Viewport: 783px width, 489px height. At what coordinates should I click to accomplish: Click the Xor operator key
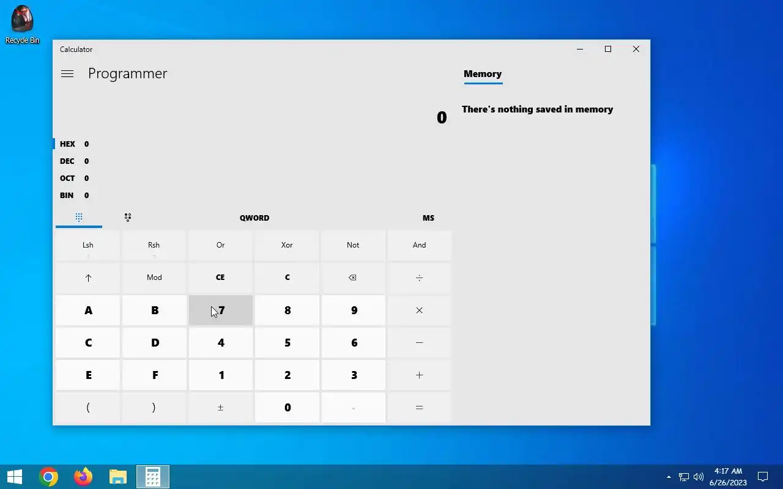pos(287,245)
